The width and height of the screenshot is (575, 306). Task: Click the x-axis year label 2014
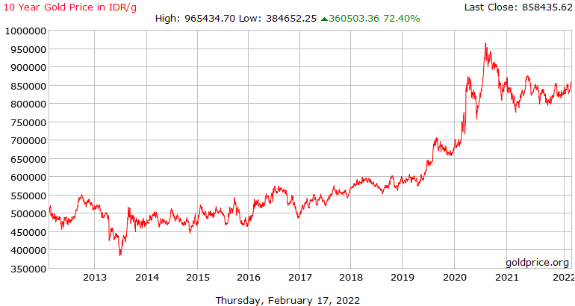(x=147, y=278)
